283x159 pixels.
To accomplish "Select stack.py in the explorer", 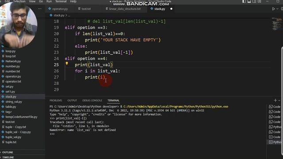I will [x=11, y=97].
